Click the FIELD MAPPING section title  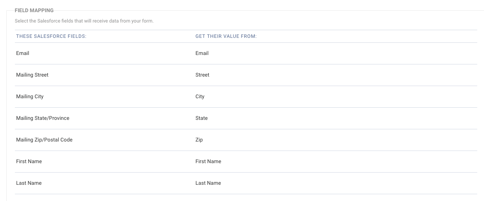34,10
